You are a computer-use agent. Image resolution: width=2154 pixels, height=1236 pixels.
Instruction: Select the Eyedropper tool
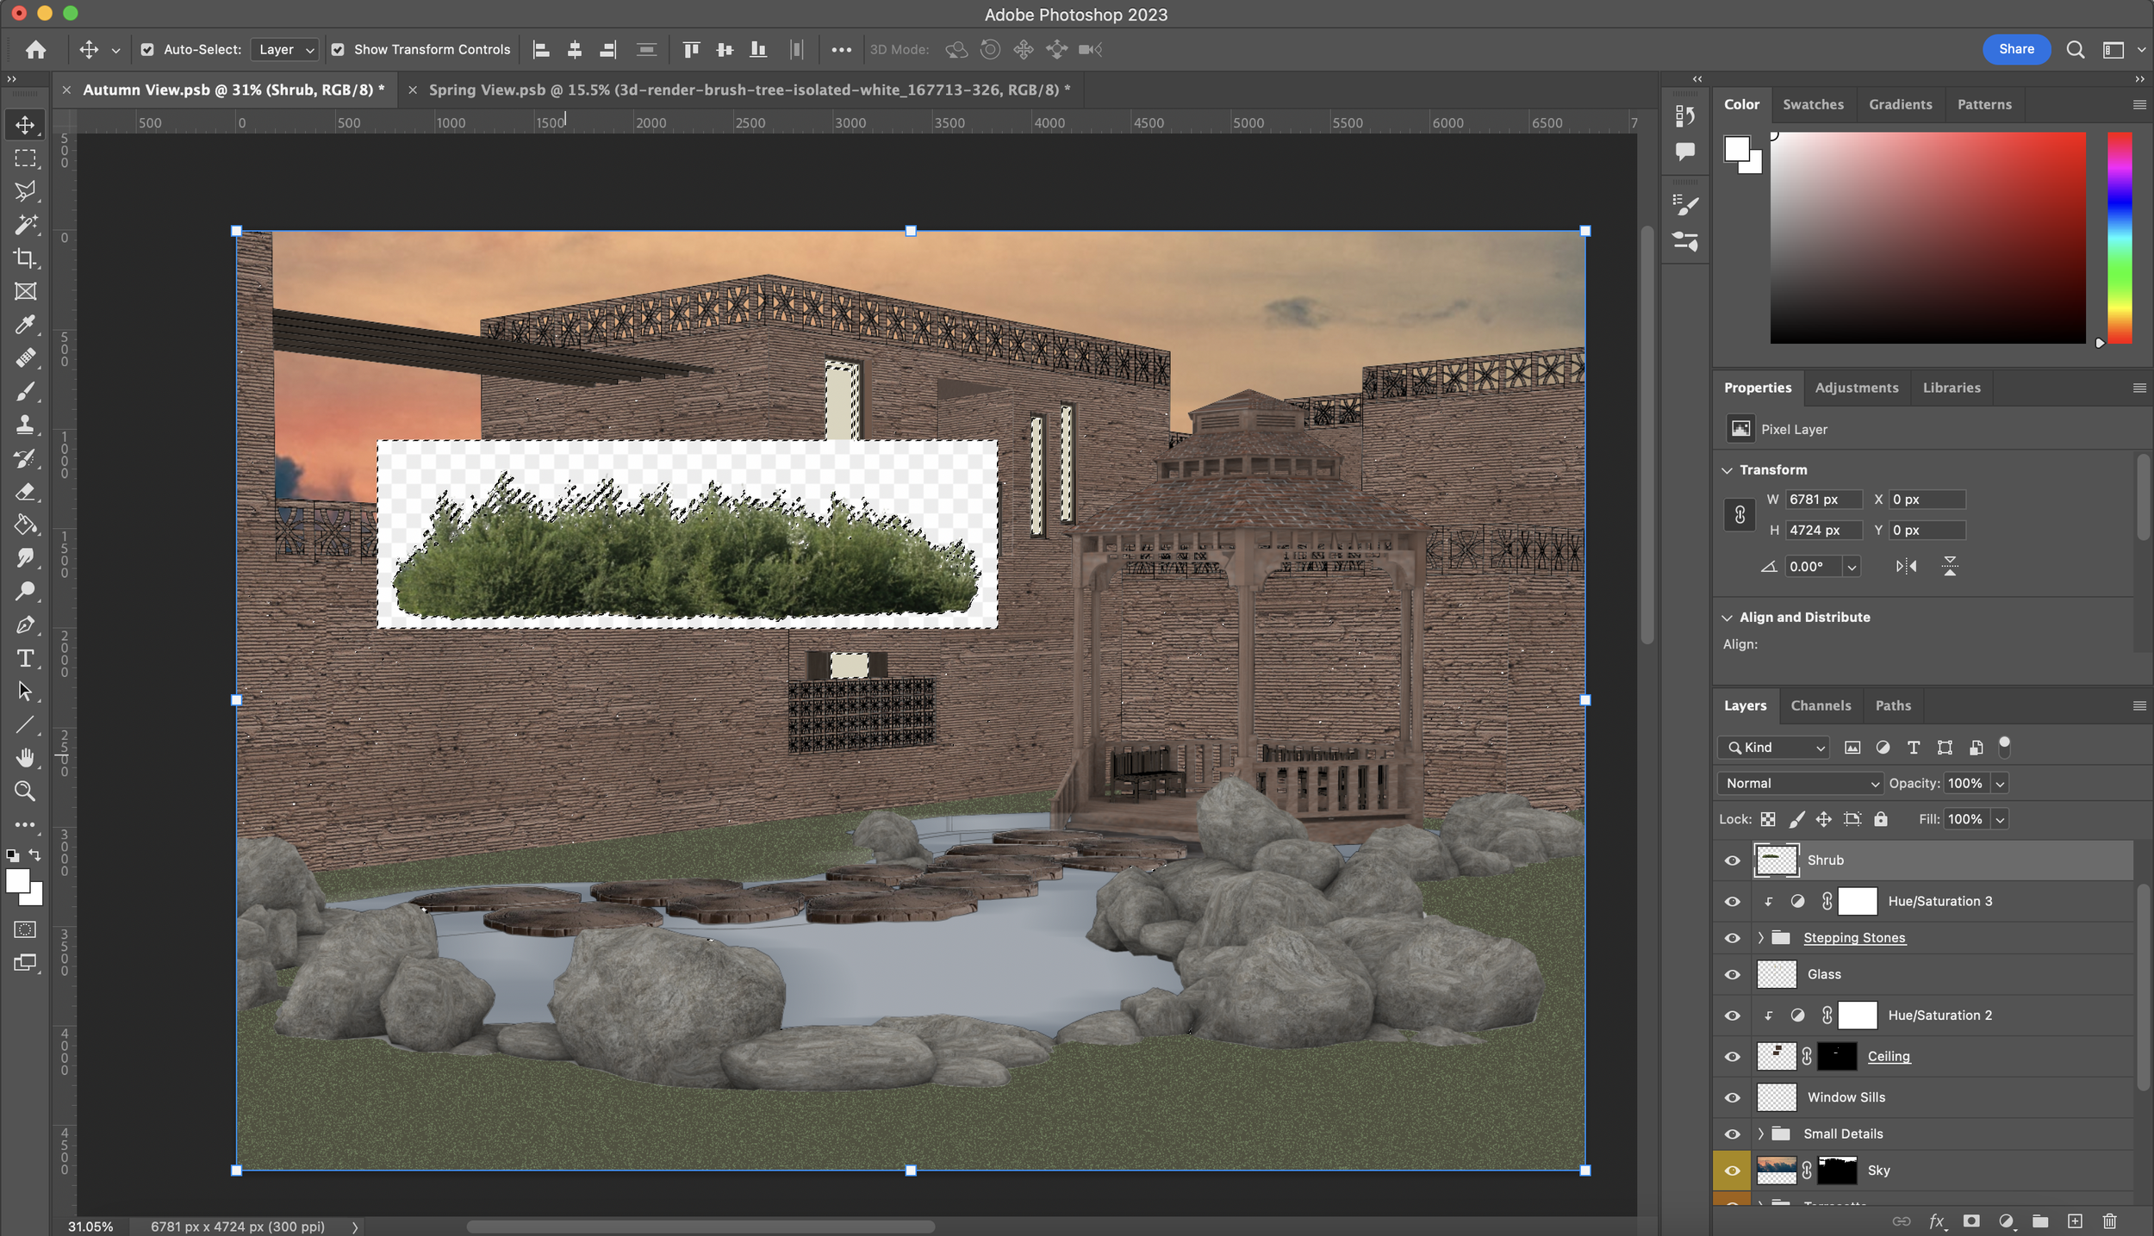(25, 325)
